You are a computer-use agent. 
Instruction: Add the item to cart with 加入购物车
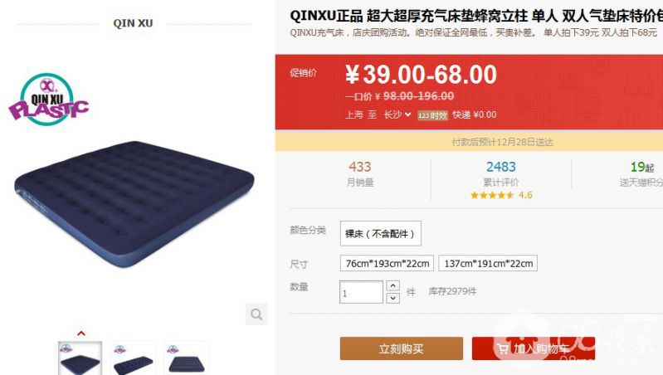coord(534,348)
